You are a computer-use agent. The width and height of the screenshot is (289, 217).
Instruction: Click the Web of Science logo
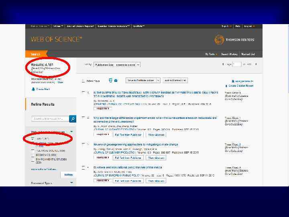[56, 39]
